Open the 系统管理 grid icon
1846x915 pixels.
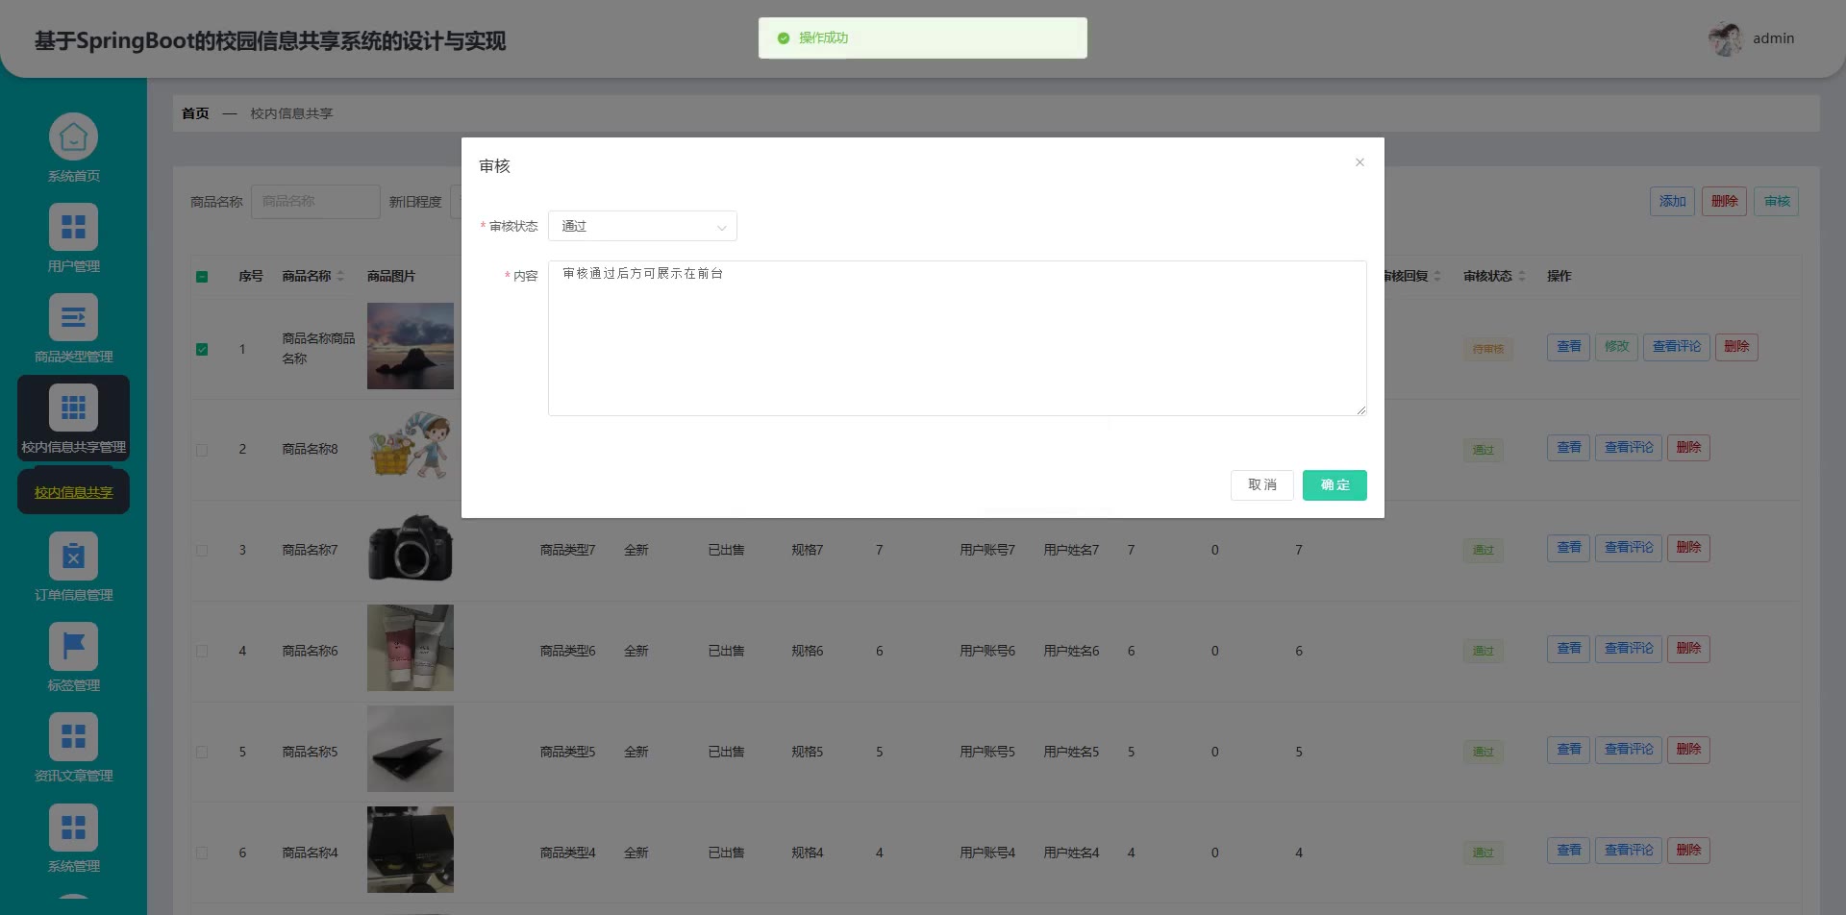click(73, 828)
